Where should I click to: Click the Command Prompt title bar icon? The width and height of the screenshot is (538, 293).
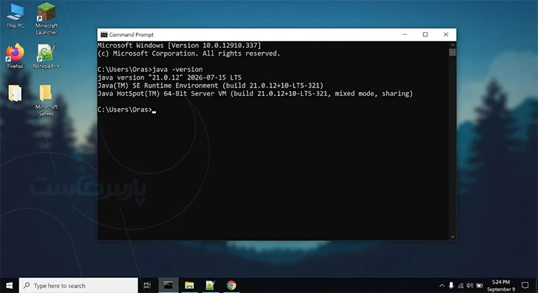coord(104,35)
